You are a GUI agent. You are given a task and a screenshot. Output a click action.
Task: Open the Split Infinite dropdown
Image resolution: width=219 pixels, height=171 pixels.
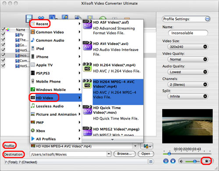(x=188, y=96)
